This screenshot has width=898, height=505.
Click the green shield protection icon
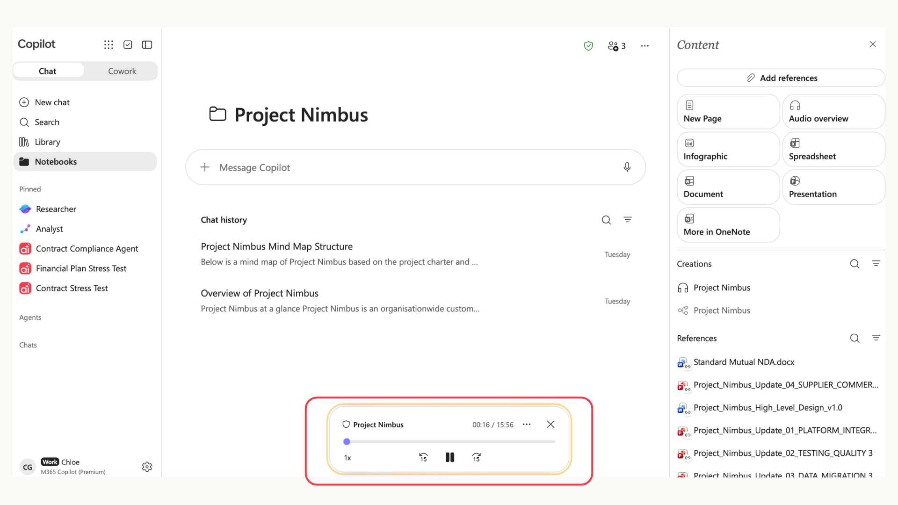588,46
